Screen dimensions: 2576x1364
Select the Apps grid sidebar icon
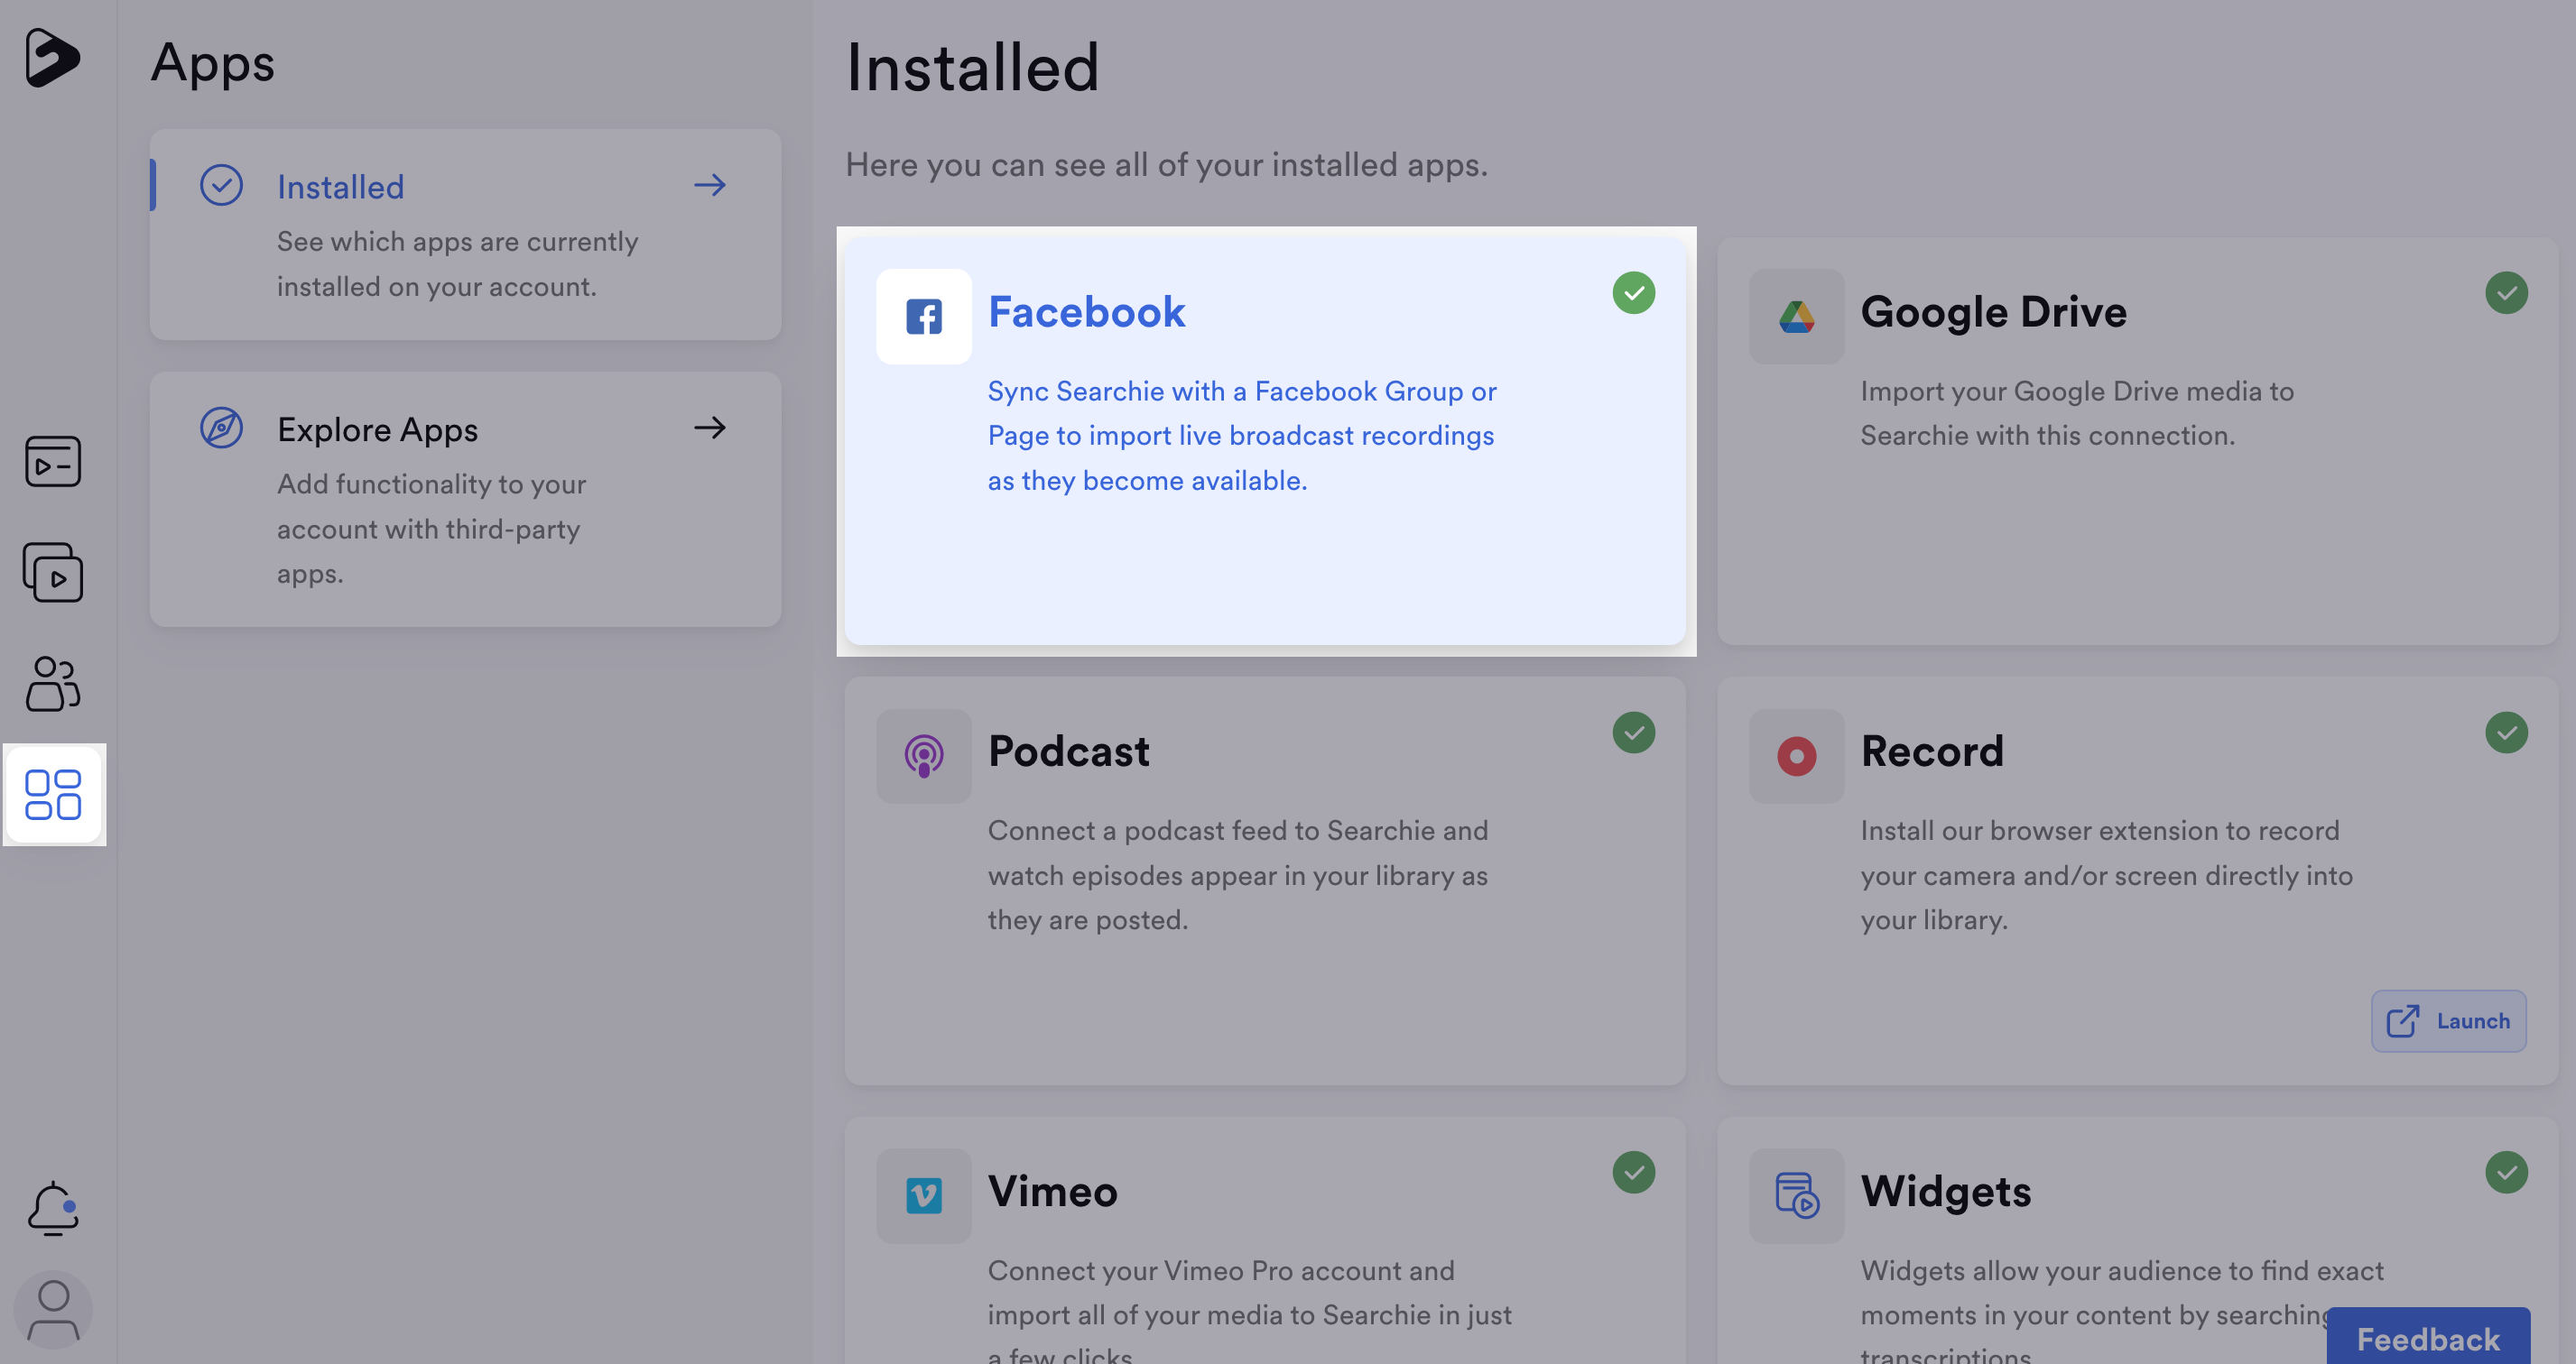[x=53, y=795]
